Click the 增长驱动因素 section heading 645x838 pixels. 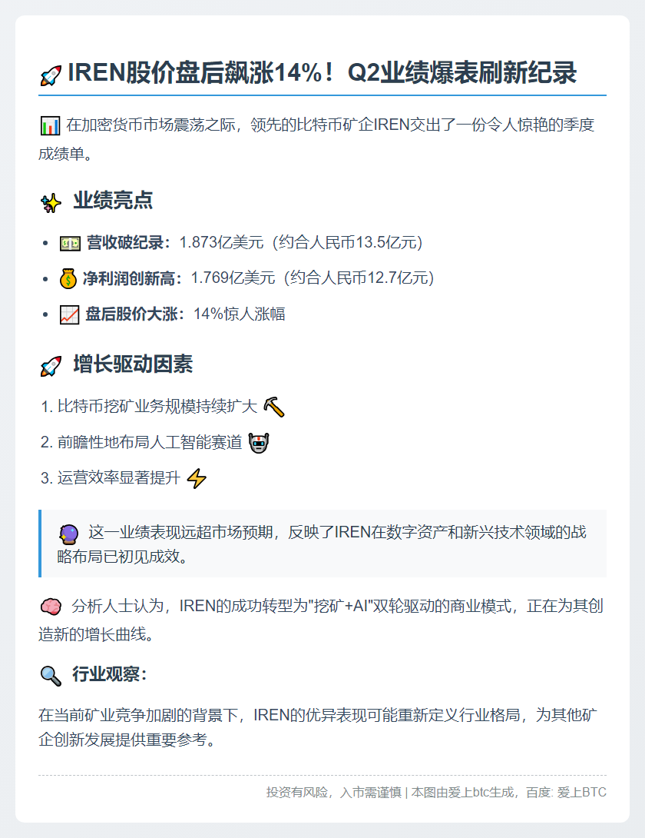click(x=133, y=364)
